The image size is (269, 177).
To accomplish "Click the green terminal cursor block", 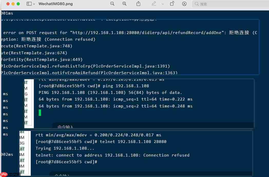I will [x=40, y=113].
